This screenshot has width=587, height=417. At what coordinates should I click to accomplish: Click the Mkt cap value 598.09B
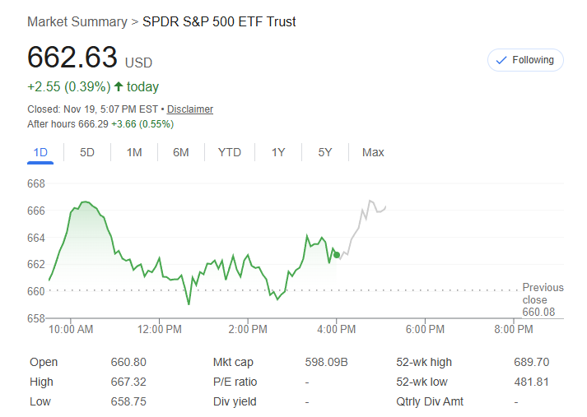pos(327,362)
